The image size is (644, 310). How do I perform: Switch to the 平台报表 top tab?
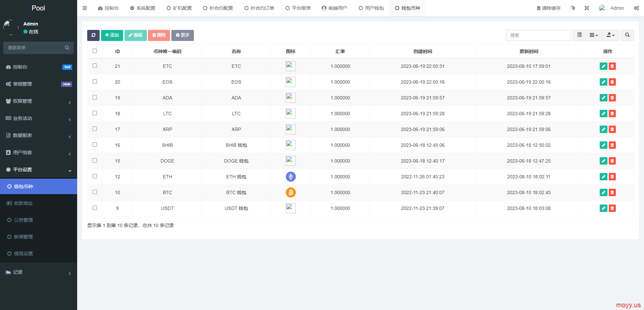[x=298, y=8]
